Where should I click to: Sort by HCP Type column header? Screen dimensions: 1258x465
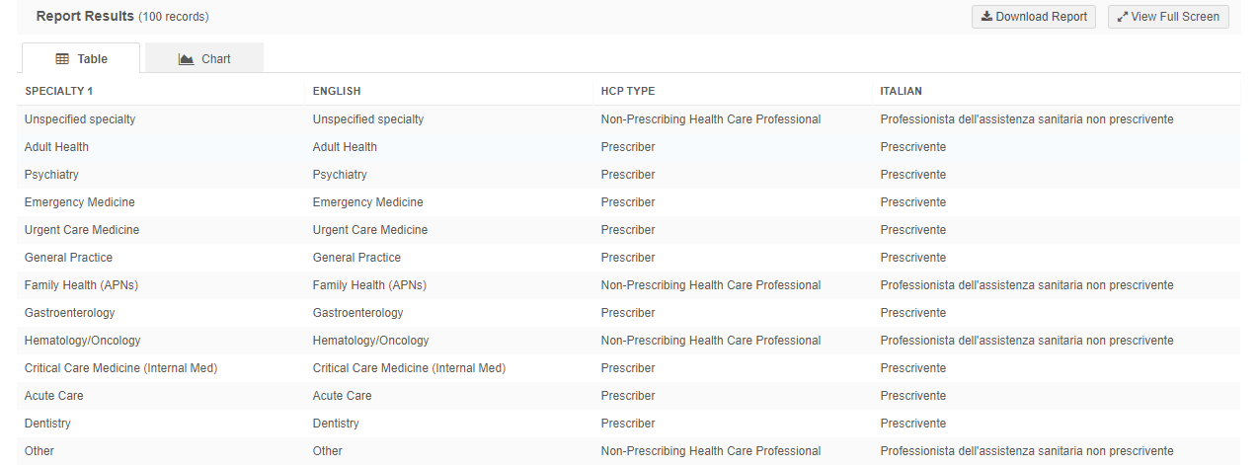[628, 91]
